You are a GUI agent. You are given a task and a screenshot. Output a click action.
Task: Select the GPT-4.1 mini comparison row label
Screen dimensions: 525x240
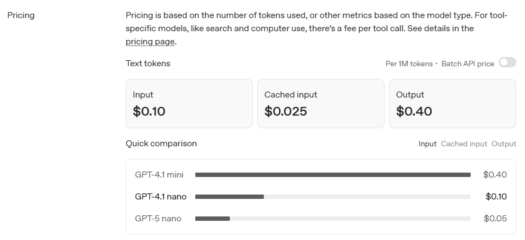(x=159, y=175)
